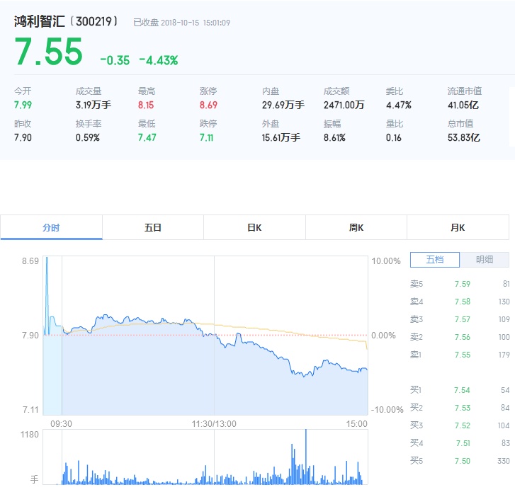Image resolution: width=515 pixels, height=492 pixels.
Task: Click the 外盘 value 15.61万手
Action: click(281, 137)
